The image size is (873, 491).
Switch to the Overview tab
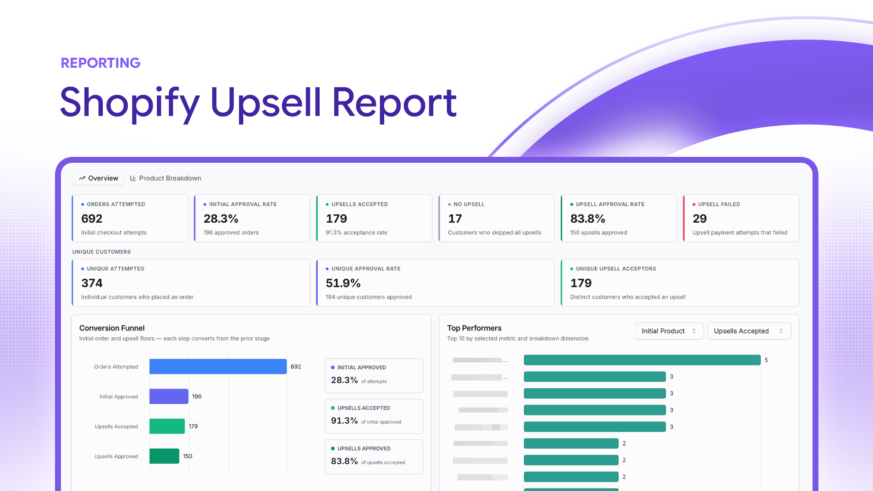click(99, 178)
